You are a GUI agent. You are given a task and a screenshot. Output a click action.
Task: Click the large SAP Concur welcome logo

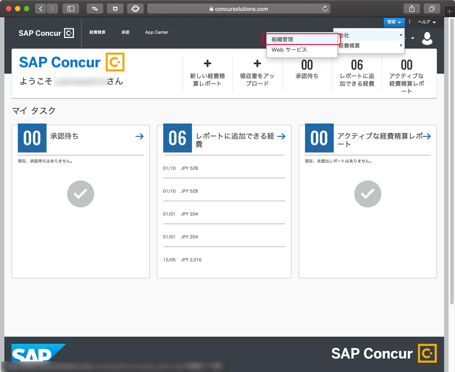[x=72, y=62]
